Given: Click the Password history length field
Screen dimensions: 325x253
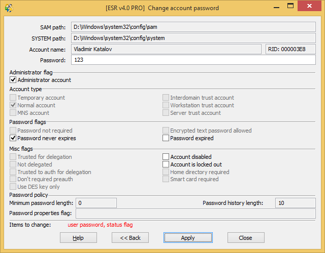Looking at the screenshot, I should [x=296, y=203].
